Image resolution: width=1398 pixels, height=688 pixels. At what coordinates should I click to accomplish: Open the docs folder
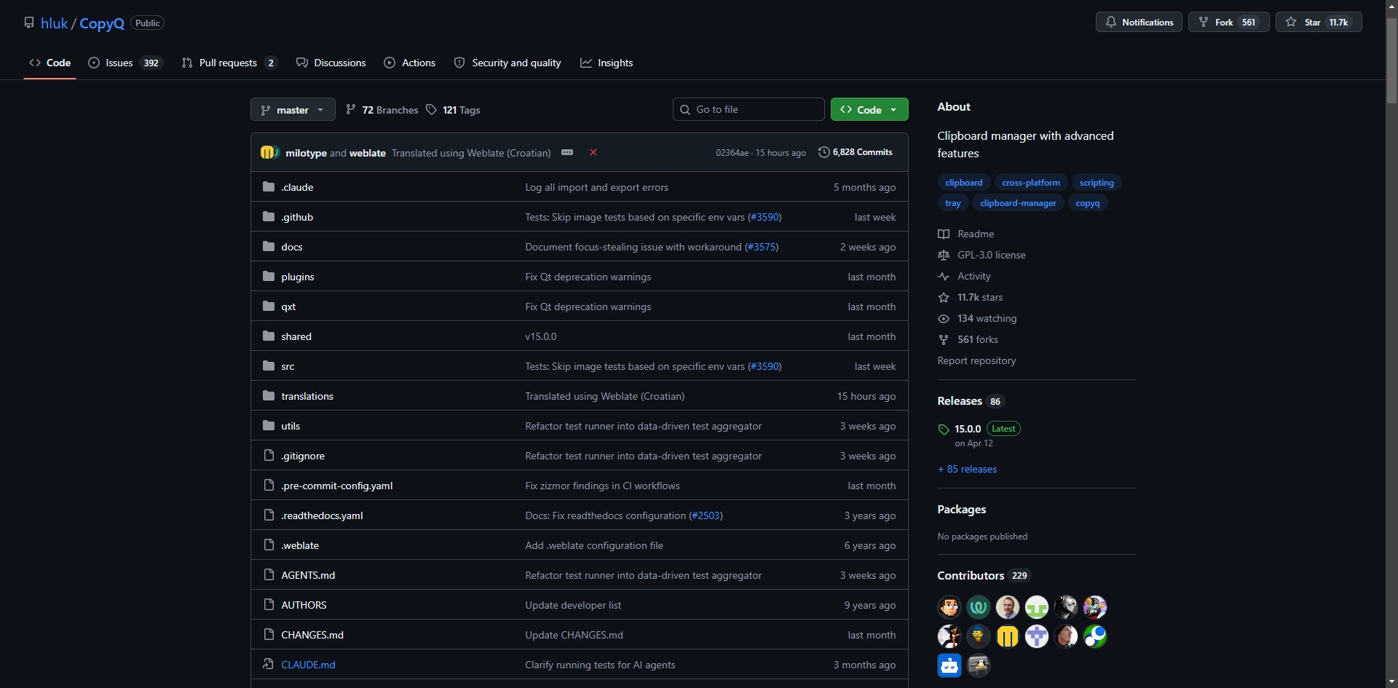[x=291, y=247]
